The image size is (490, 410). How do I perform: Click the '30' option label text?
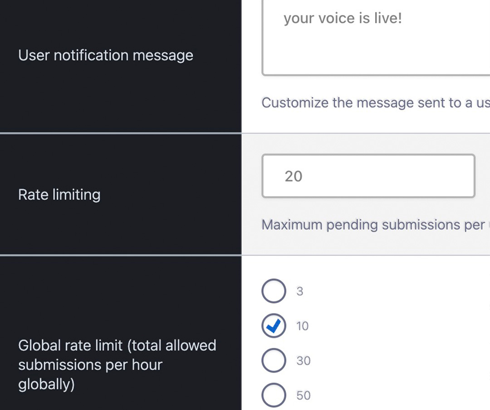(x=304, y=361)
